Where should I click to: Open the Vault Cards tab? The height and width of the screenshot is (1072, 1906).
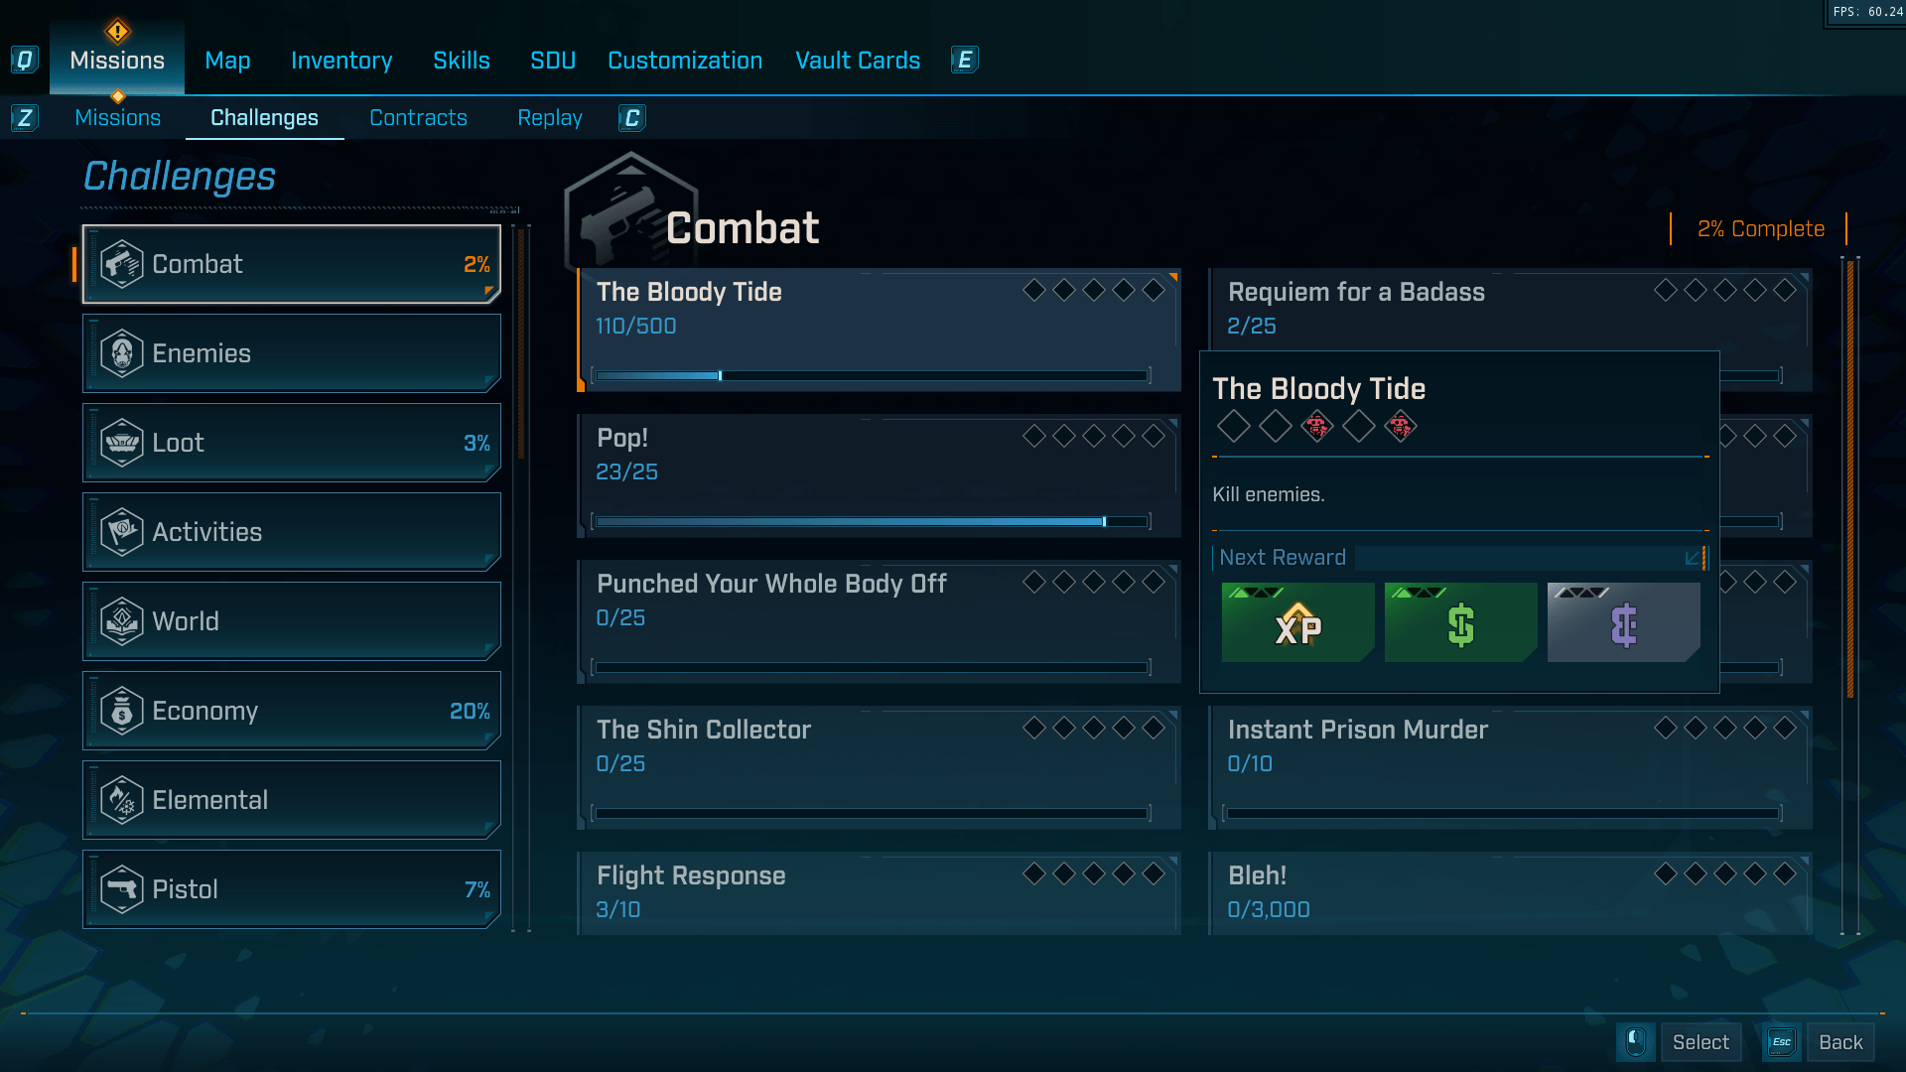click(x=858, y=61)
